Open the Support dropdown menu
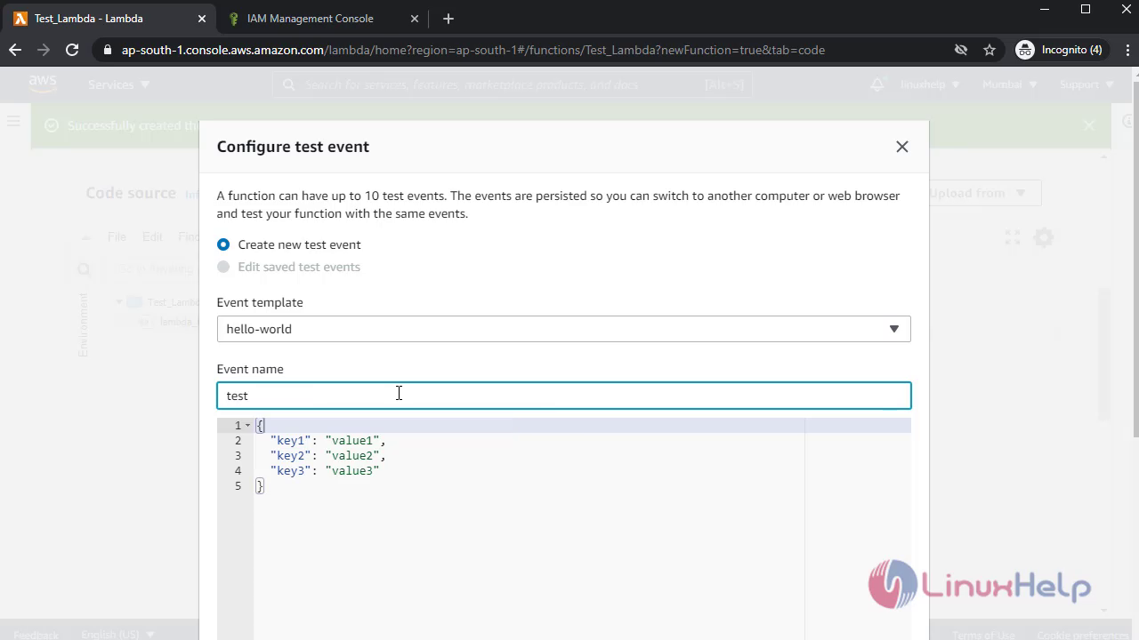 [1086, 84]
